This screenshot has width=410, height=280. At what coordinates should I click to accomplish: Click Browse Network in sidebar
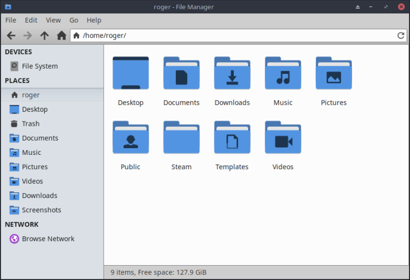click(48, 238)
